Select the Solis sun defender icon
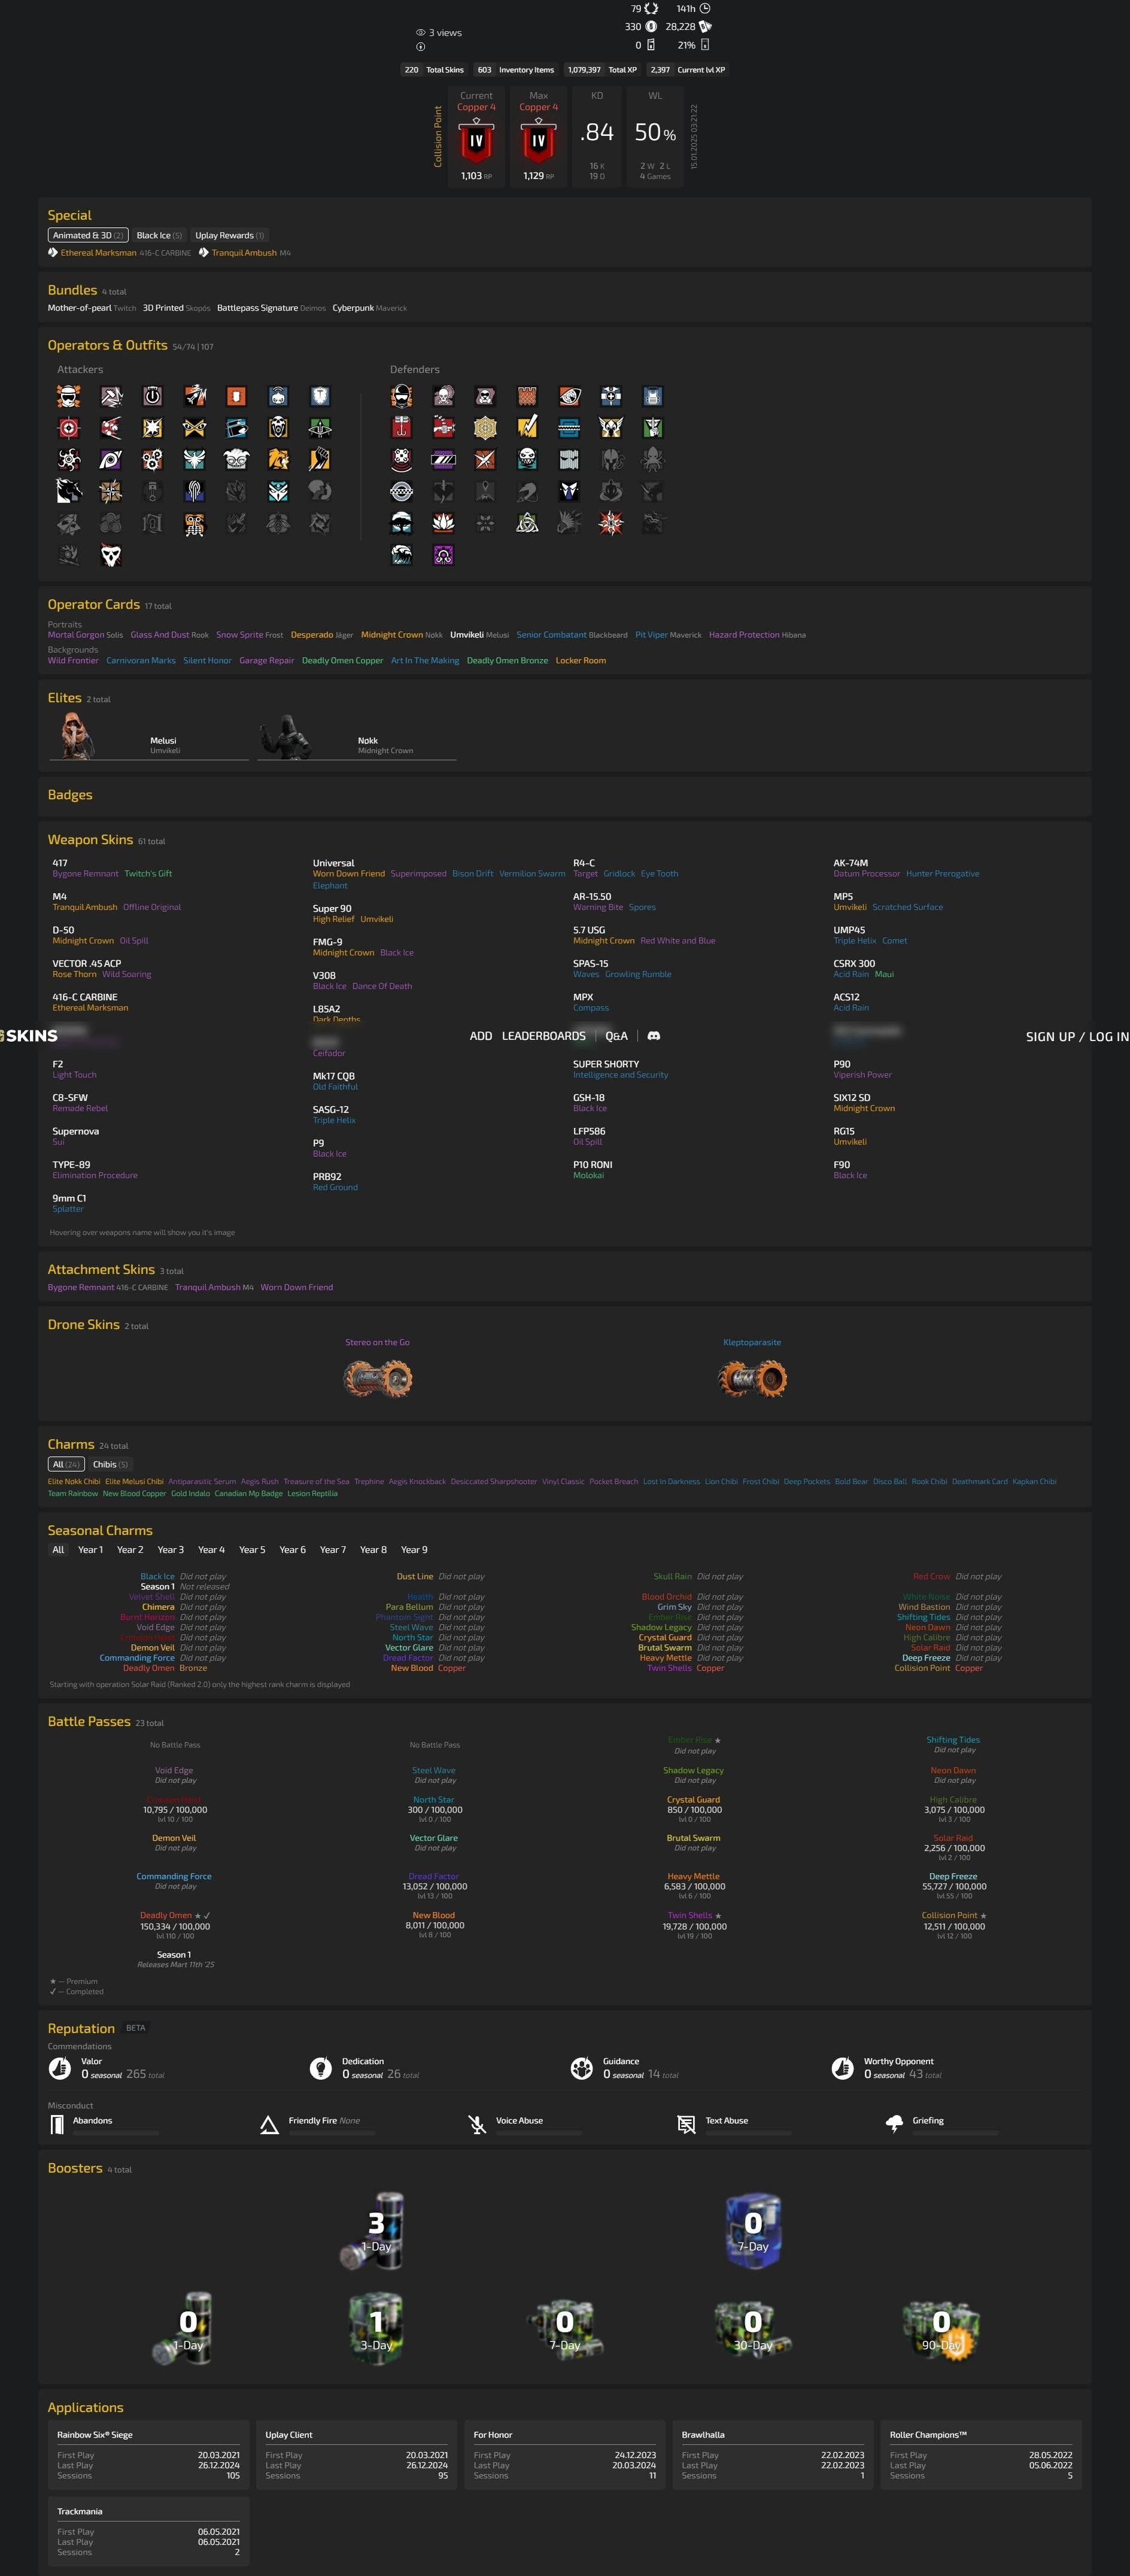This screenshot has width=1130, height=2576. pos(611,523)
